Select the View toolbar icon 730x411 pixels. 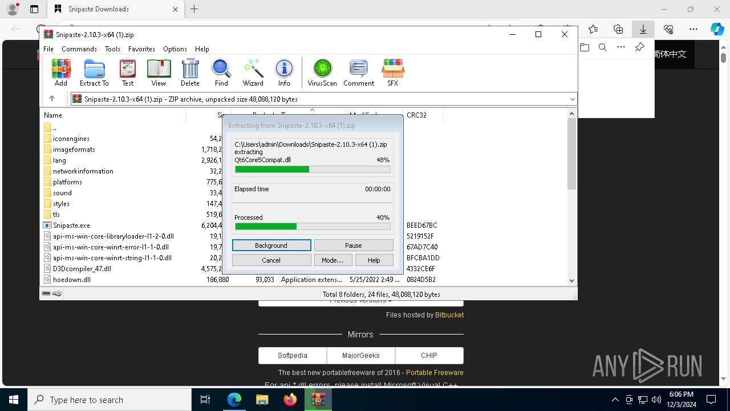pos(159,72)
